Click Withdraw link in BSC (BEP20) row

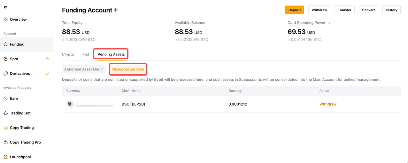(328, 104)
